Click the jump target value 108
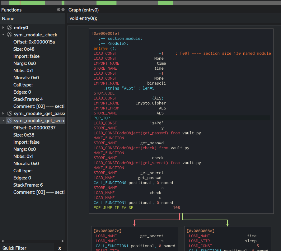The height and width of the screenshot is (251, 281). [x=176, y=208]
